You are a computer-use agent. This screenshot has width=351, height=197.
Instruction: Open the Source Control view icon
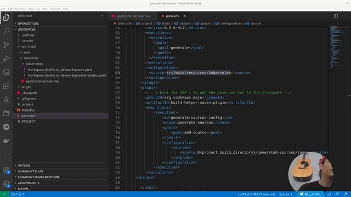(x=6, y=45)
